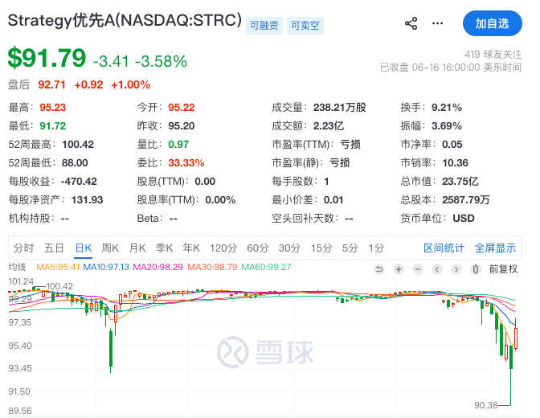540x418 pixels.
Task: Click the 市销率 value 10.36
Action: click(x=456, y=163)
